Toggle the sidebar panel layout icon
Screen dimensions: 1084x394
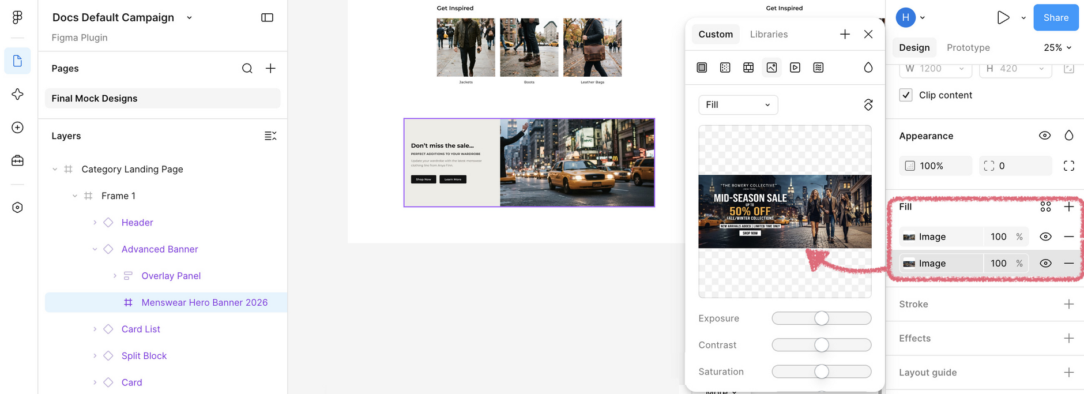[267, 17]
